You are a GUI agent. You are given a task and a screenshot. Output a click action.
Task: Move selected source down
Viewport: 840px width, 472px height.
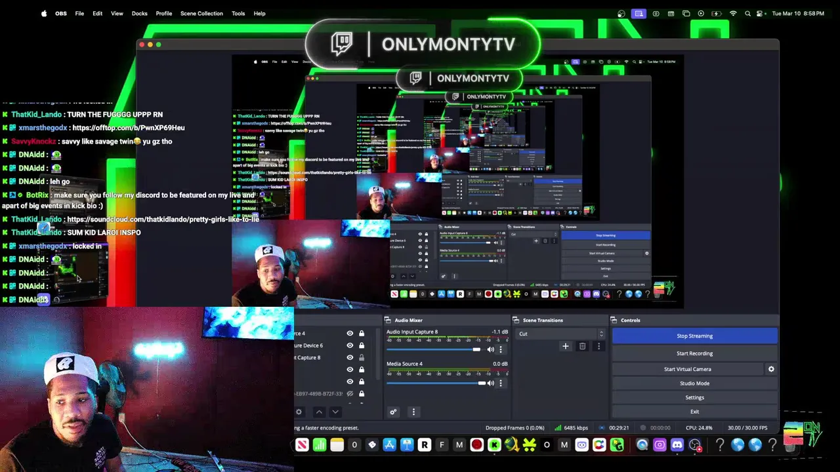point(335,412)
